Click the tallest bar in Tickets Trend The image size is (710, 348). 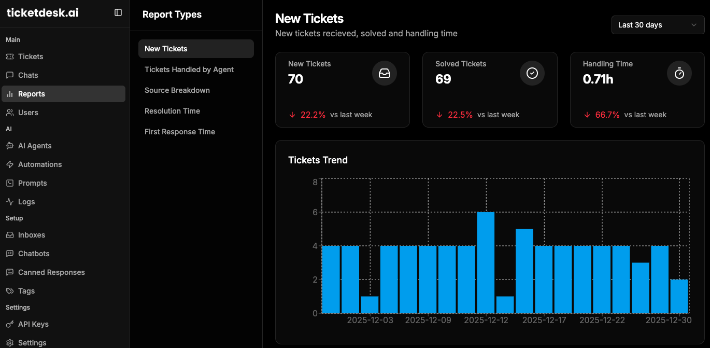pos(486,262)
